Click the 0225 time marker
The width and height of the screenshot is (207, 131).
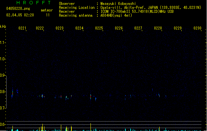[99, 28]
